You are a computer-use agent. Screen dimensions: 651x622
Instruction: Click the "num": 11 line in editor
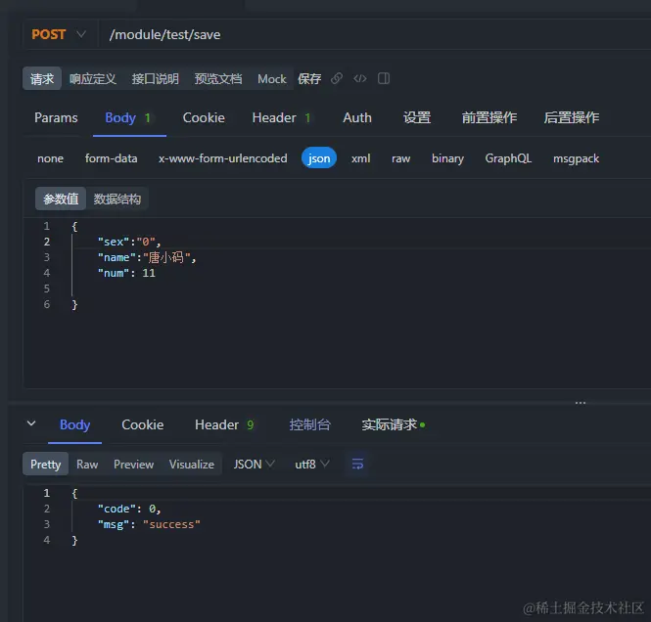(x=126, y=273)
